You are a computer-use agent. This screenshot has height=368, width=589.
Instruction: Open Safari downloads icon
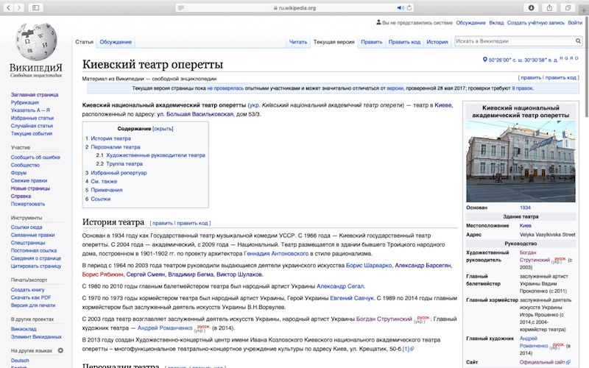[x=531, y=7]
